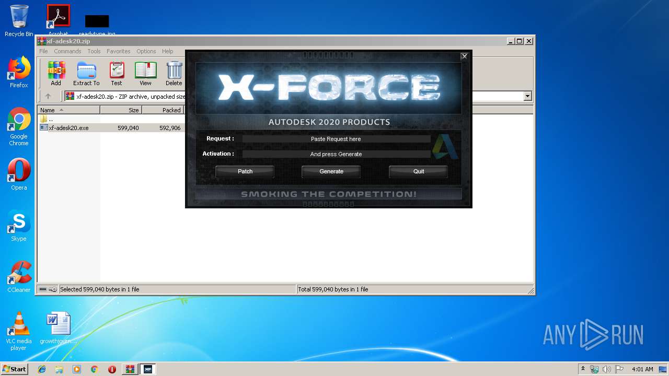Open the Opera desktop shortcut
669x376 pixels.
click(x=19, y=174)
